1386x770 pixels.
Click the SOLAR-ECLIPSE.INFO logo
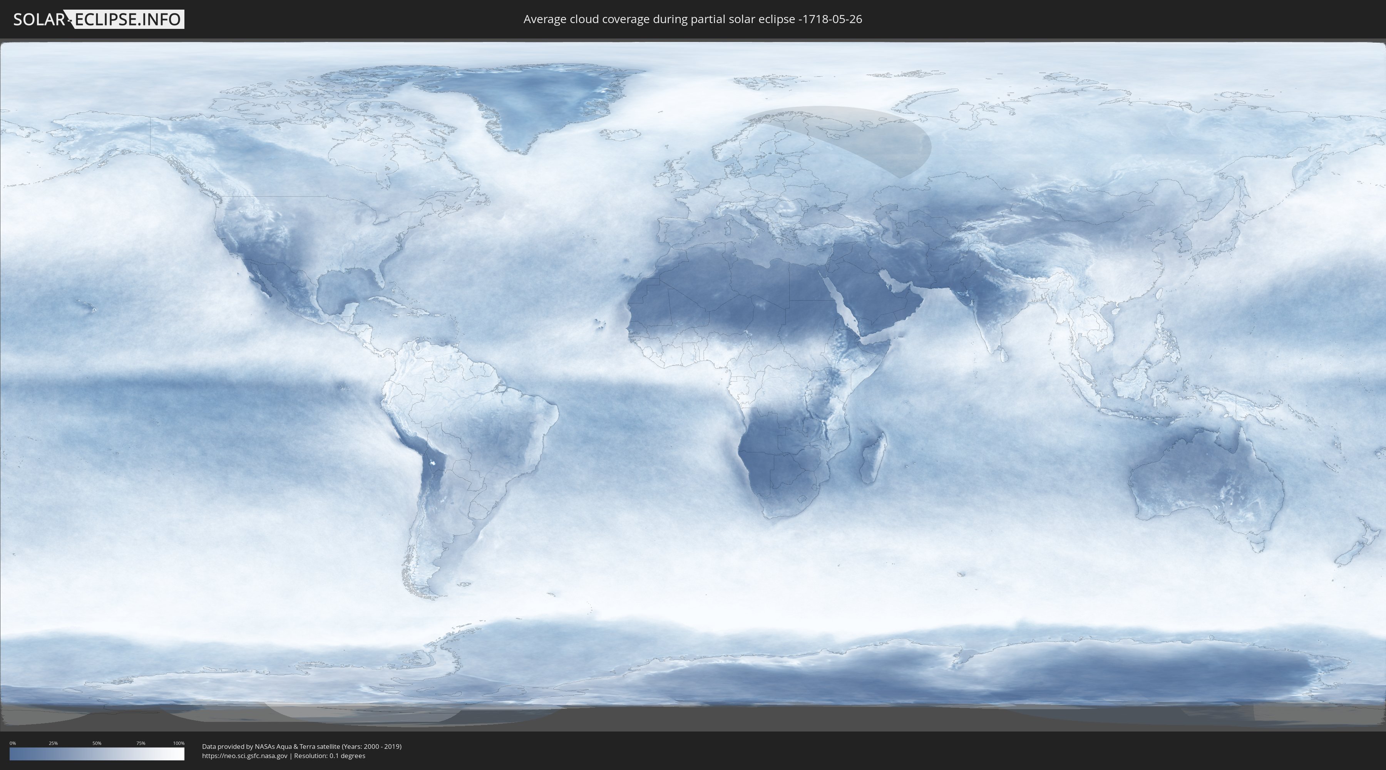(x=99, y=19)
